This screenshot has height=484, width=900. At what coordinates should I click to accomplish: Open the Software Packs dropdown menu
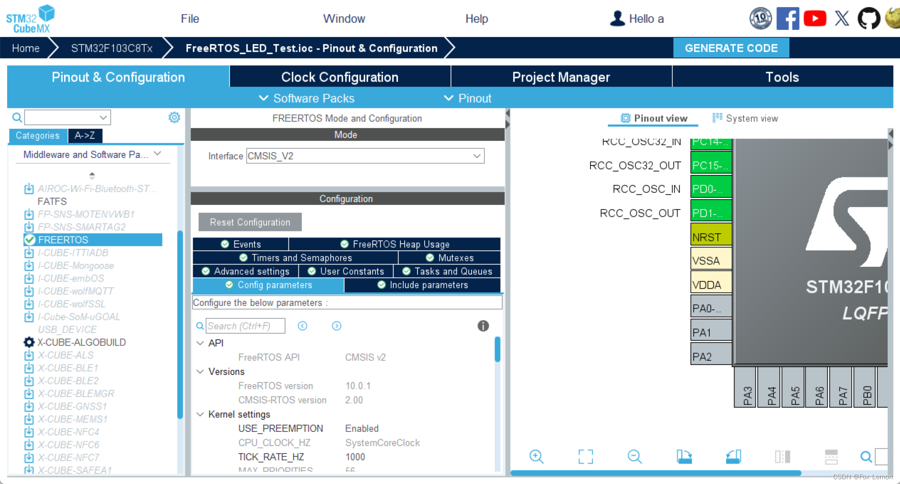[x=306, y=98]
